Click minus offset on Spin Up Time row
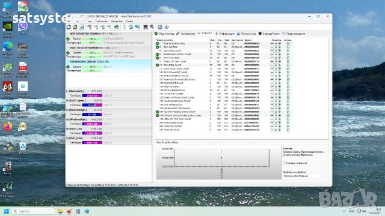Image resolution: width=385 pixels, height=216 pixels. click(x=272, y=47)
